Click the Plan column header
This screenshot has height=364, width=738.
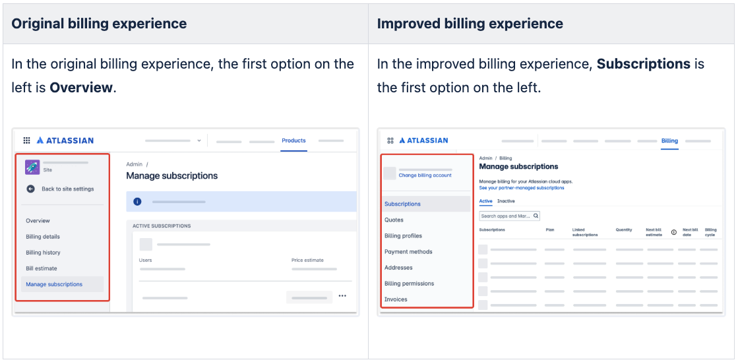(550, 229)
